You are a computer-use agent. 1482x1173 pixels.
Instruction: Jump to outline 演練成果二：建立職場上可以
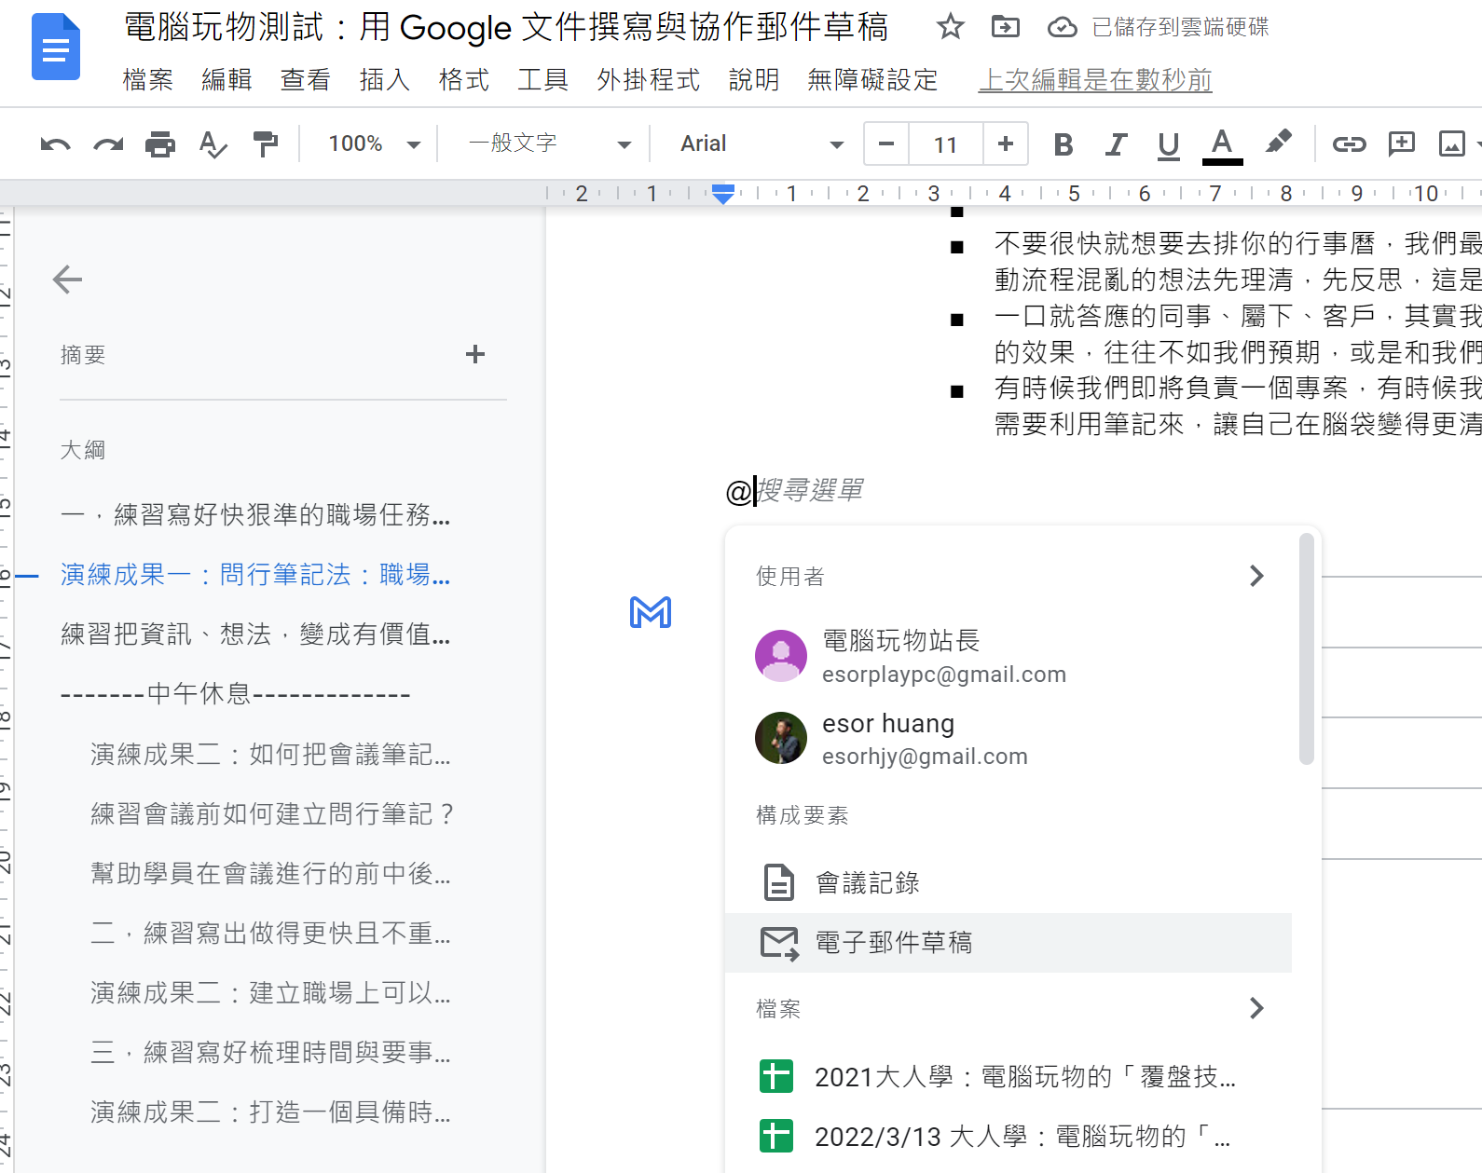(x=270, y=992)
